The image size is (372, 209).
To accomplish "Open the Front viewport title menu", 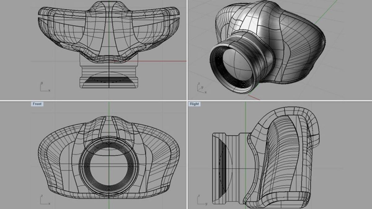I will click(37, 104).
